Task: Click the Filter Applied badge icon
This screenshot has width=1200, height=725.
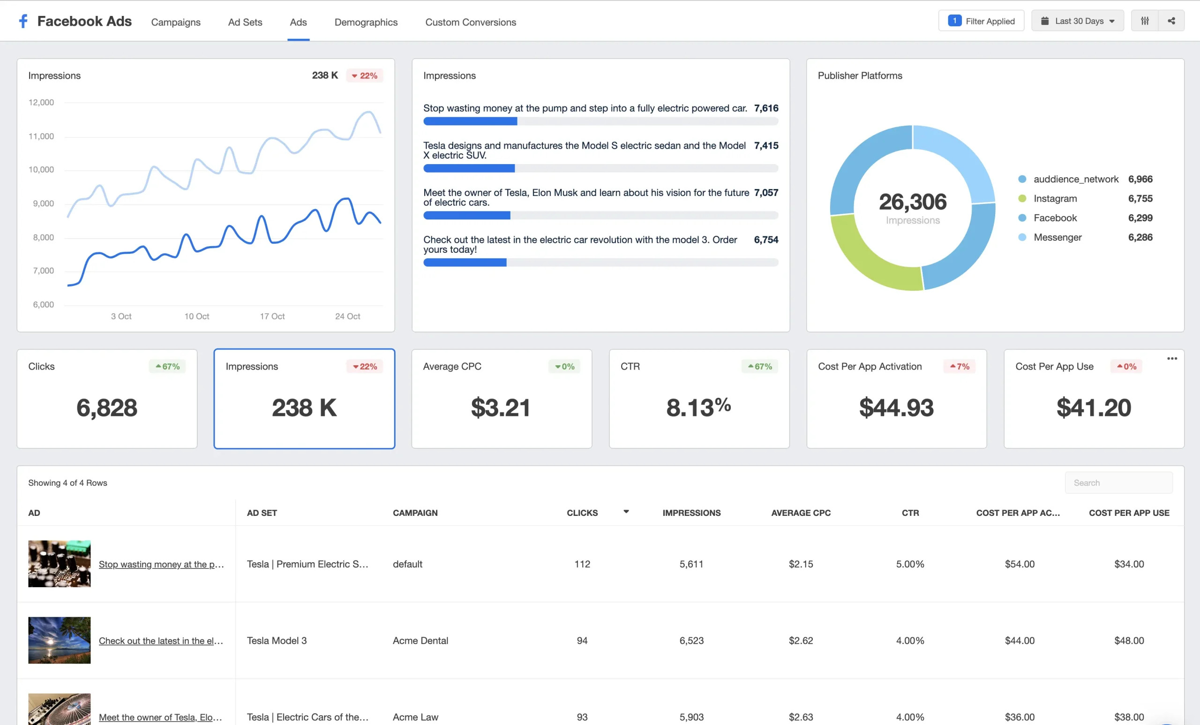Action: point(954,21)
